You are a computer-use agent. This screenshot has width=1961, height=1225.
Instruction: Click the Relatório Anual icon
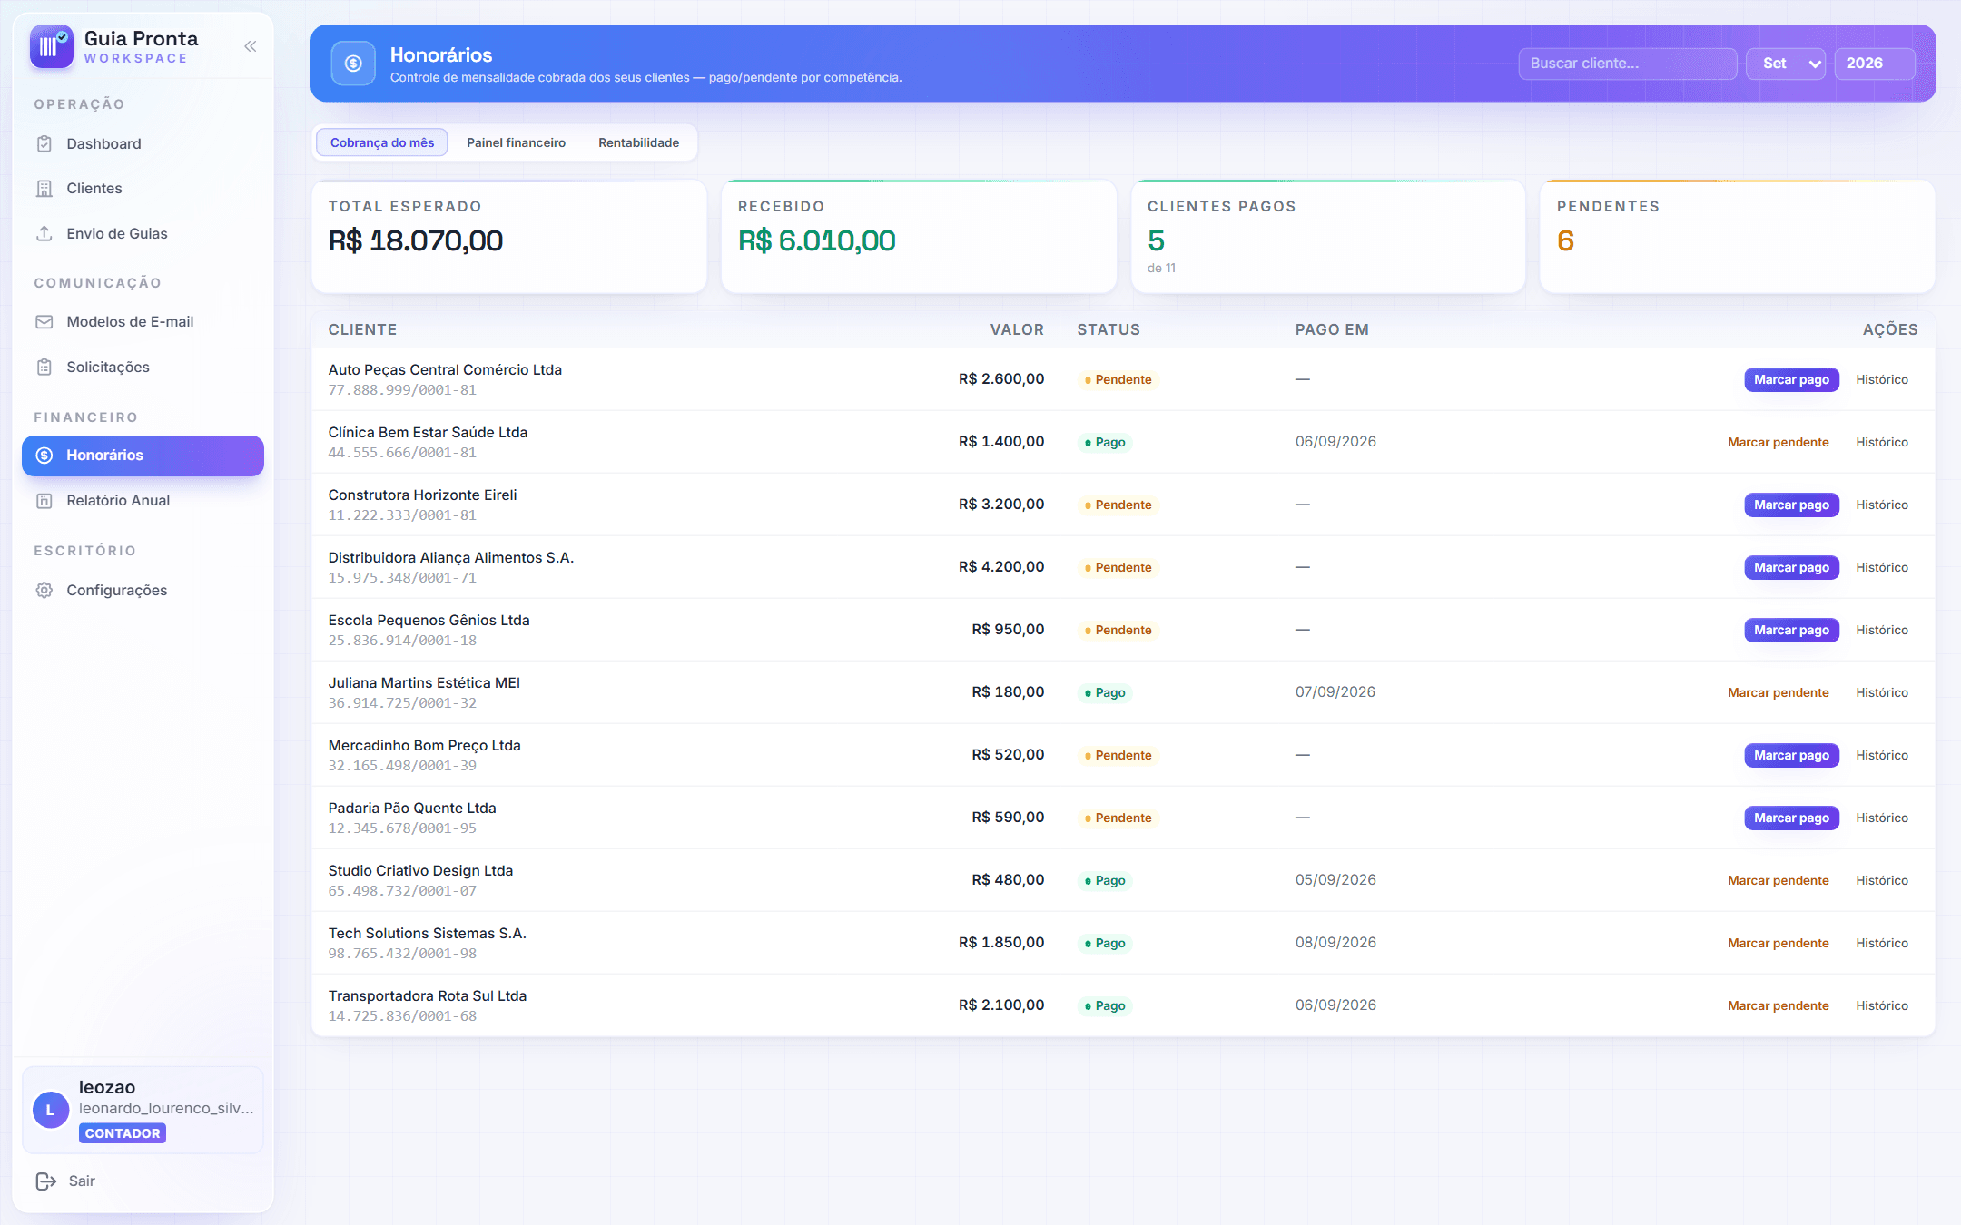44,500
